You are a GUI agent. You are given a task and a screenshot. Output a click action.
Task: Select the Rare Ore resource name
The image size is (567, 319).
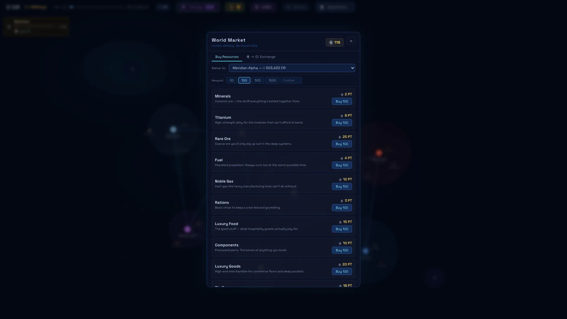(x=223, y=139)
